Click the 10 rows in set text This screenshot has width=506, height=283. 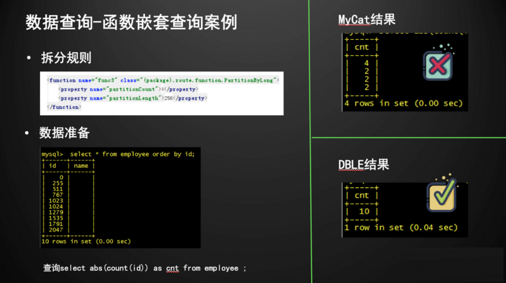click(x=86, y=241)
